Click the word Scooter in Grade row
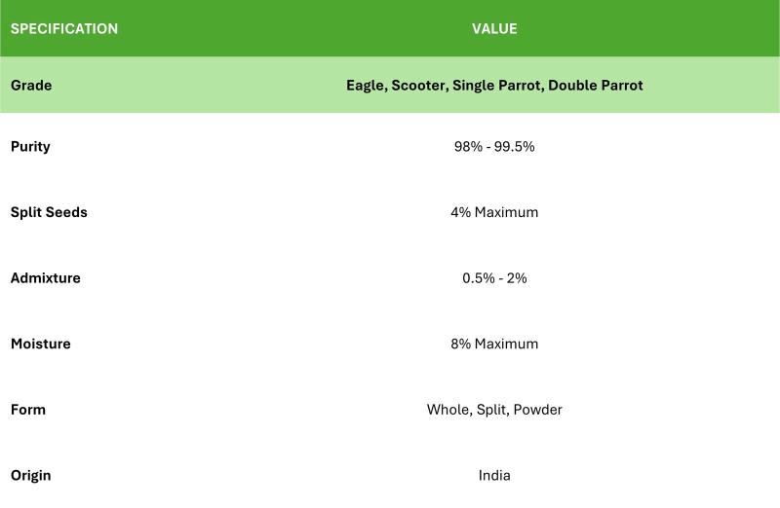 (420, 86)
